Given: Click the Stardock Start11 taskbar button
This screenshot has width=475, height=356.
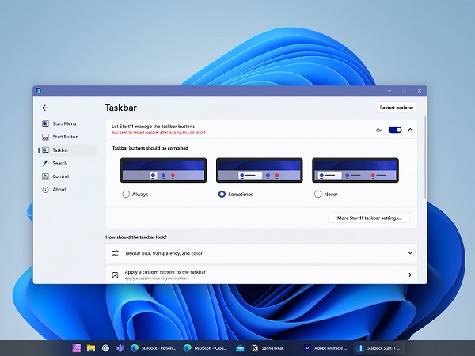Looking at the screenshot, I should (379, 348).
